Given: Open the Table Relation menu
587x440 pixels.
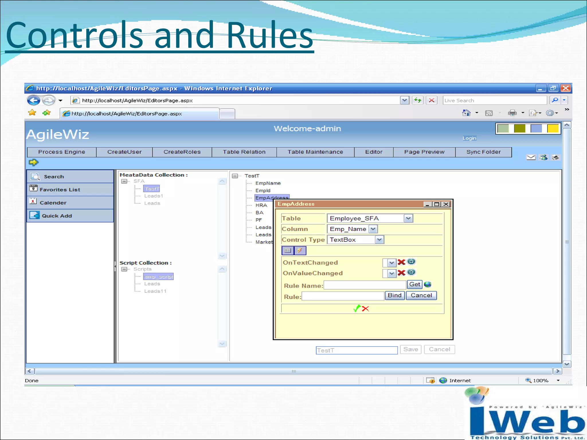Looking at the screenshot, I should coord(244,152).
